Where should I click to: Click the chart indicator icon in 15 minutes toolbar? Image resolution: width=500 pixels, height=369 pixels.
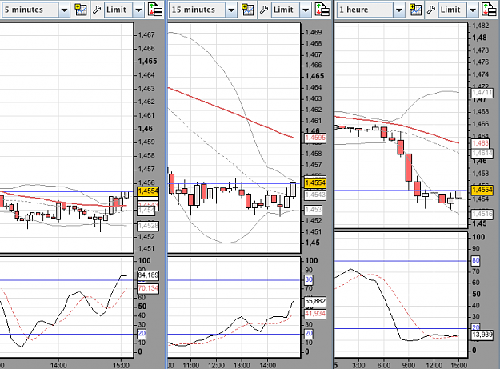point(248,10)
